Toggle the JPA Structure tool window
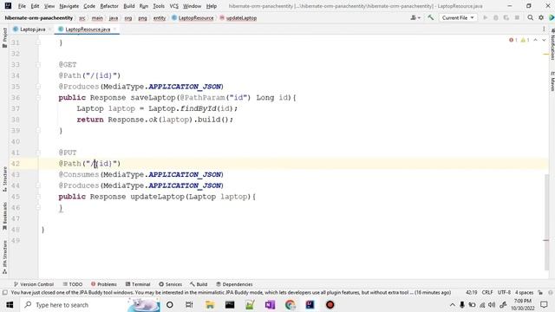This screenshot has width=555, height=312. (4, 257)
